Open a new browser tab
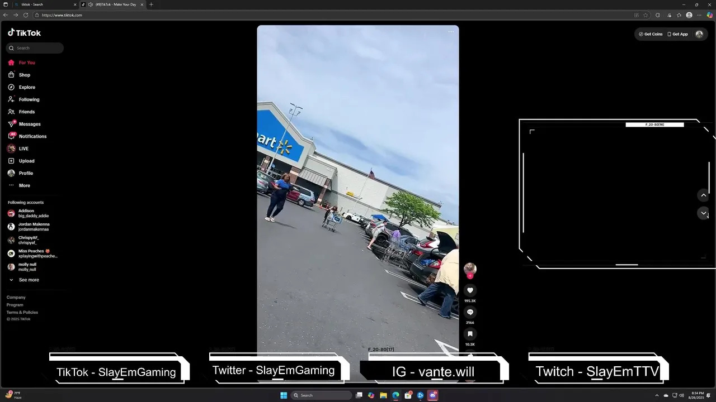 tap(151, 4)
